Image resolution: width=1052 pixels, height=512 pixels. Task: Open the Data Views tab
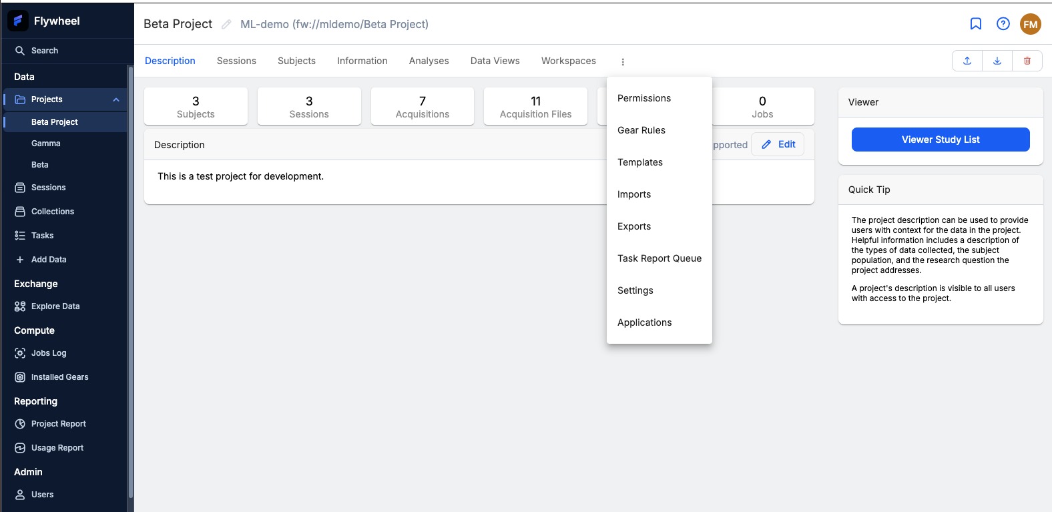point(495,61)
